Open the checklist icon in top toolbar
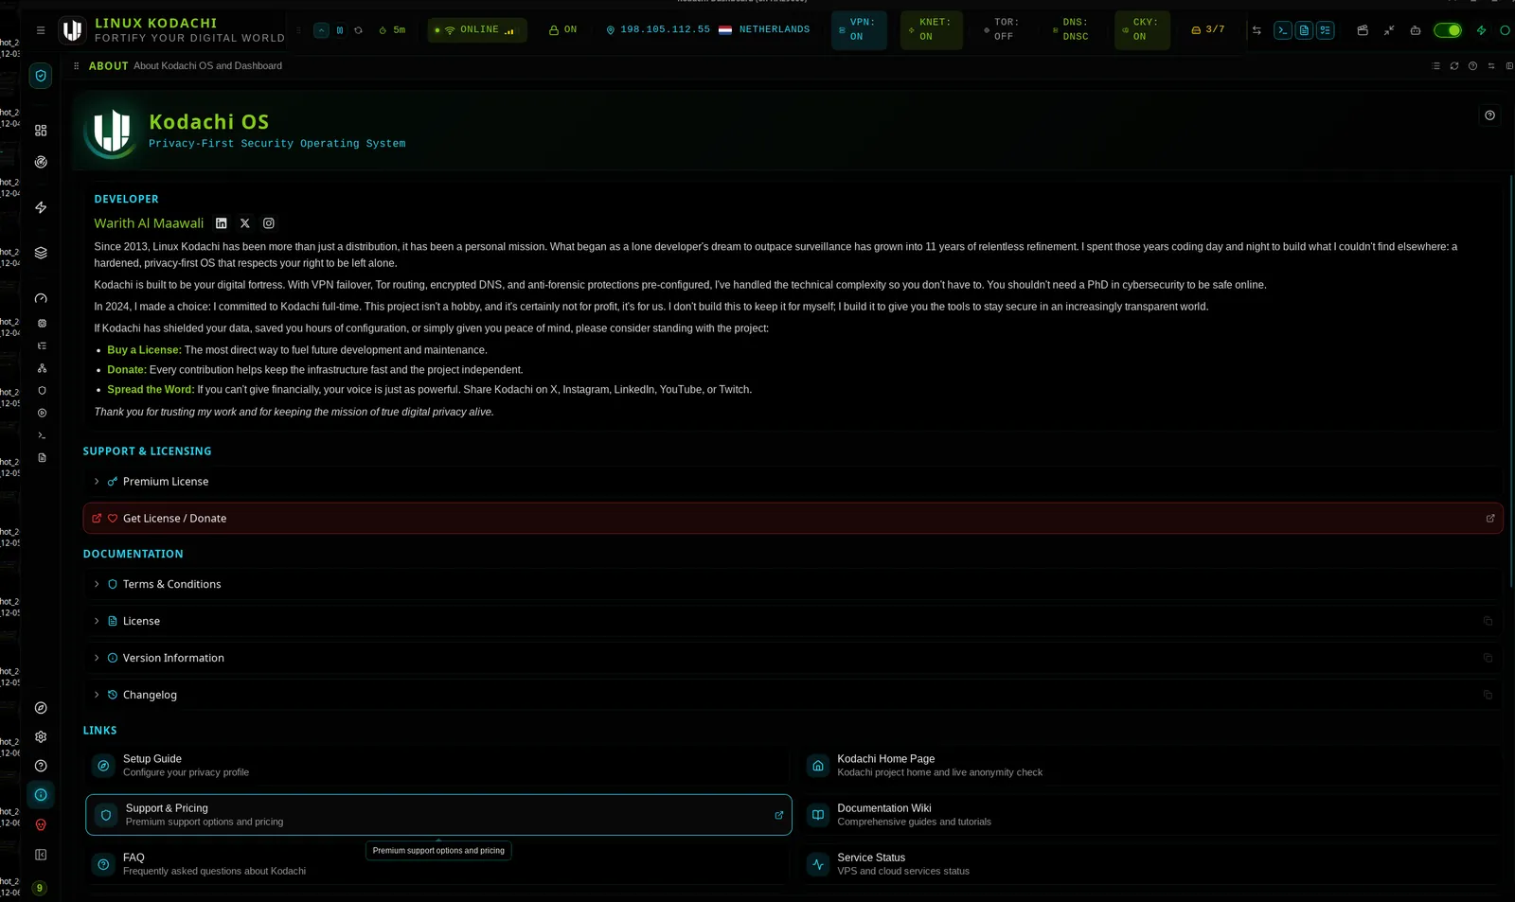Image resolution: width=1515 pixels, height=902 pixels. [x=1326, y=30]
